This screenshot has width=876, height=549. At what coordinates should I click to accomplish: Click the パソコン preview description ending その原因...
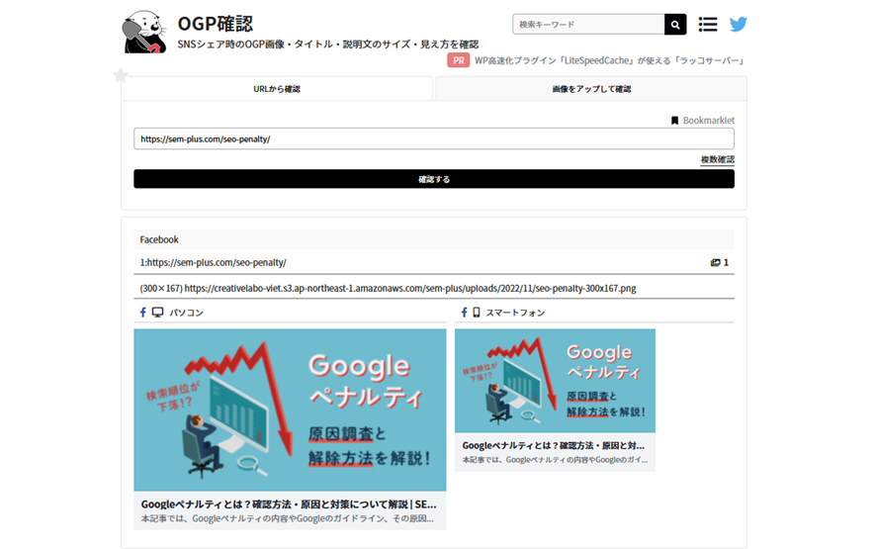point(287,518)
